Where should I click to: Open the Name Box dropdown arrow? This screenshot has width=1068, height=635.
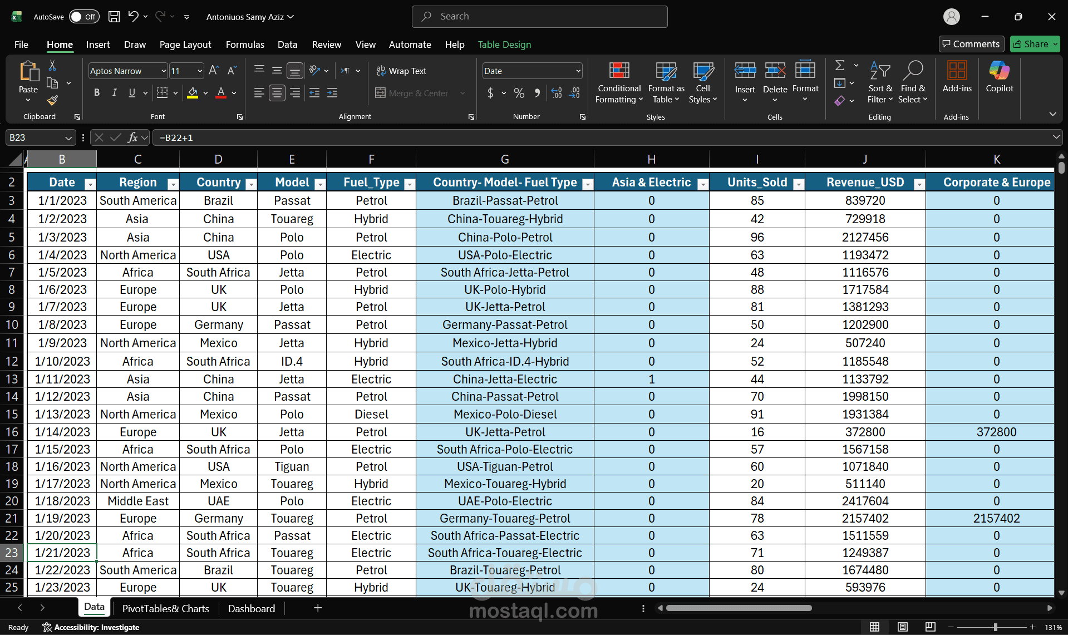(68, 137)
